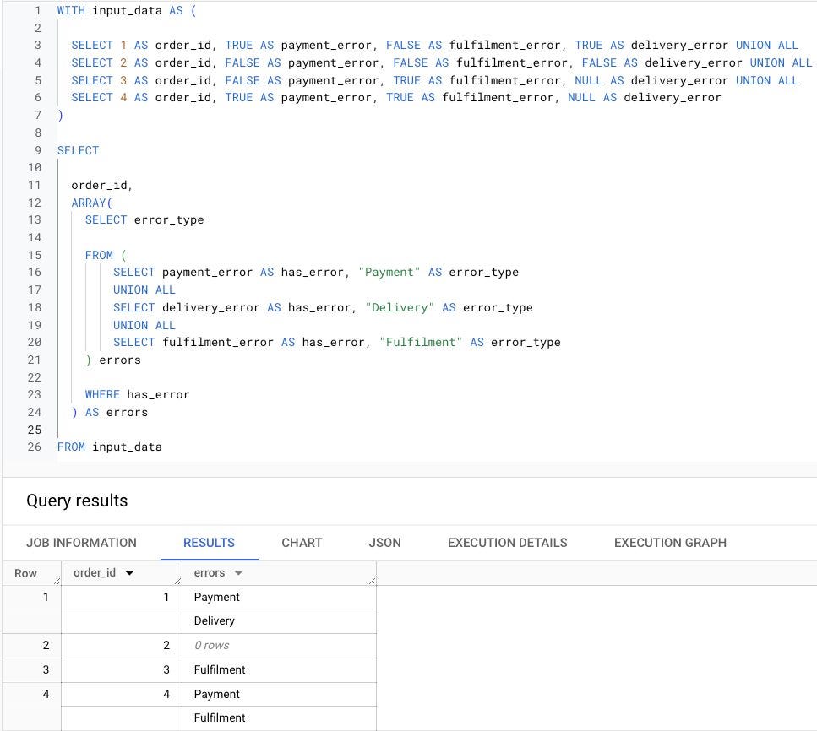This screenshot has width=817, height=731.
Task: Click the errors column resize handle
Action: [x=372, y=581]
